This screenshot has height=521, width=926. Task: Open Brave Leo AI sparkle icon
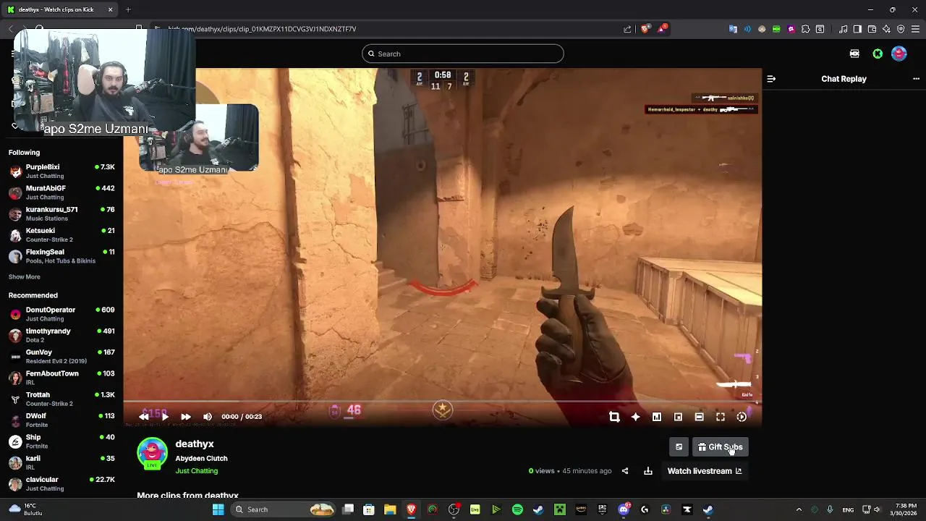pos(886,29)
